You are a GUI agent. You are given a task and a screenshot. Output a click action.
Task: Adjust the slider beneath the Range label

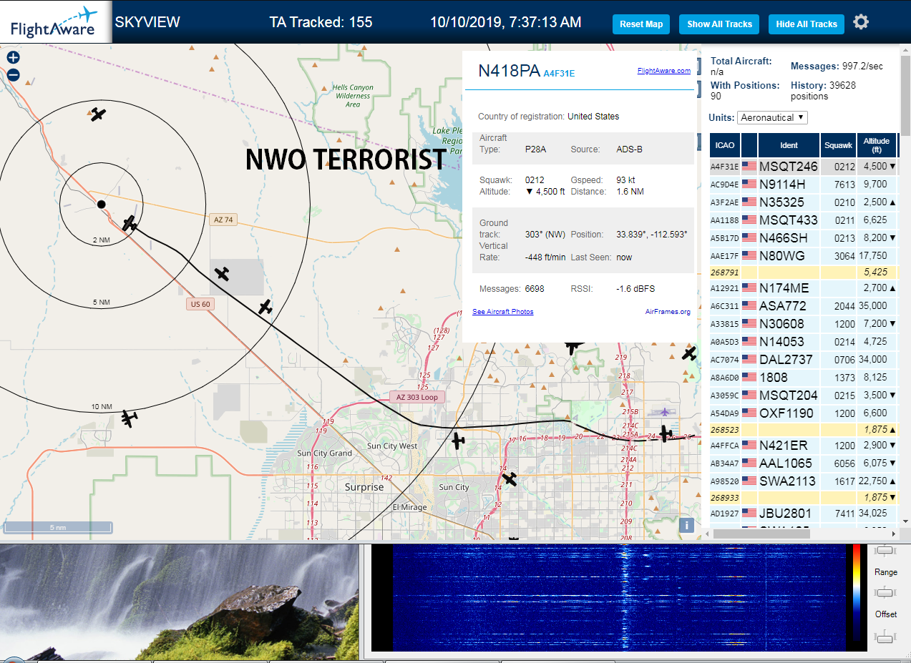pyautogui.click(x=886, y=592)
